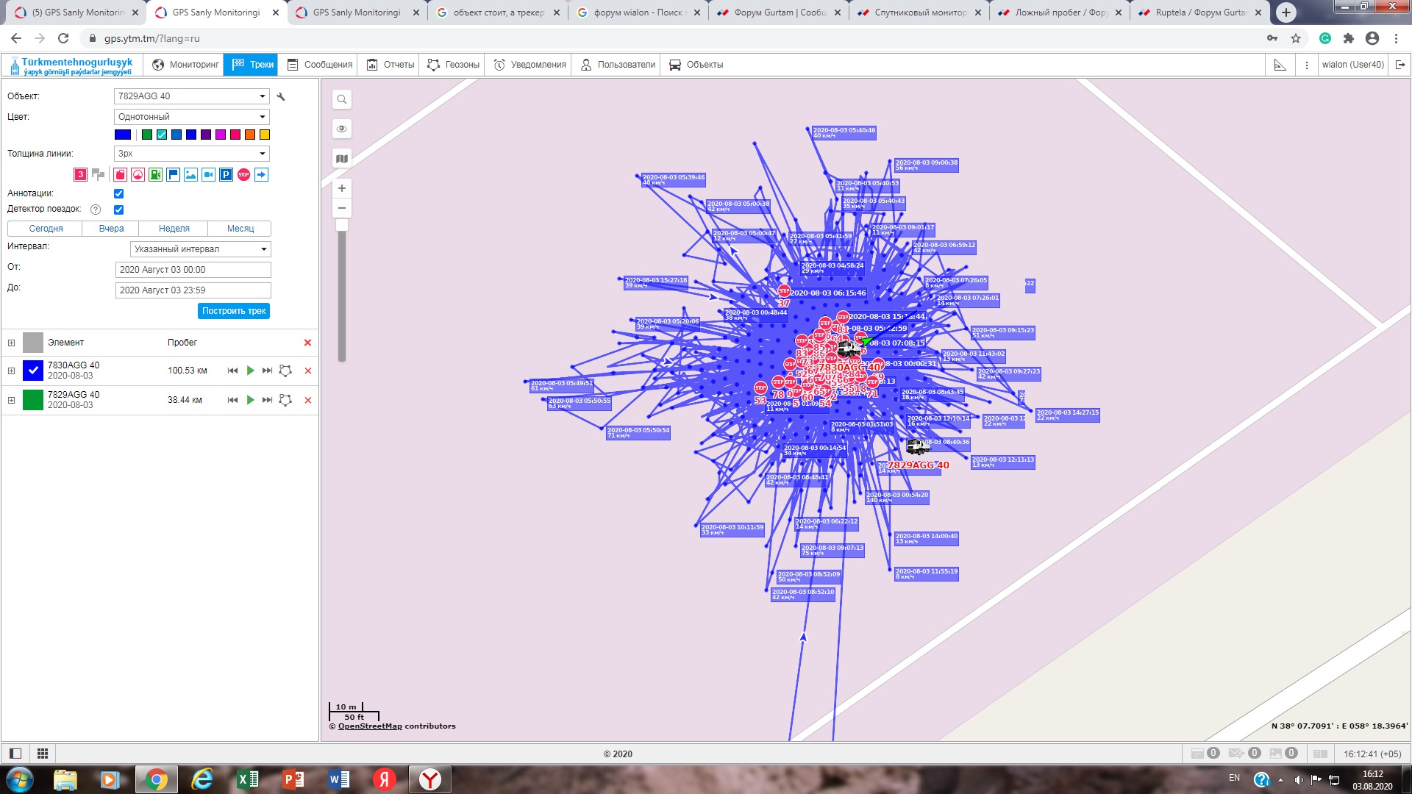The image size is (1412, 794).
Task: Switch to the Геозоны tab
Action: click(x=454, y=65)
